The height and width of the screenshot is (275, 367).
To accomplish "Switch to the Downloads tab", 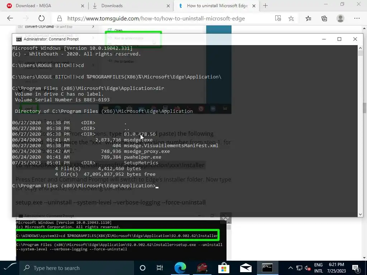I will click(131, 6).
